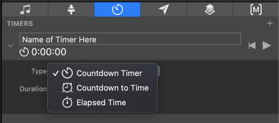The height and width of the screenshot is (123, 279).
Task: Open the Macros [M] tab
Action: click(x=256, y=10)
